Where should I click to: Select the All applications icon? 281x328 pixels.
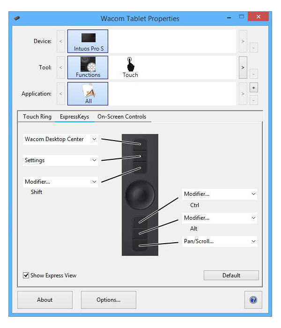(88, 94)
